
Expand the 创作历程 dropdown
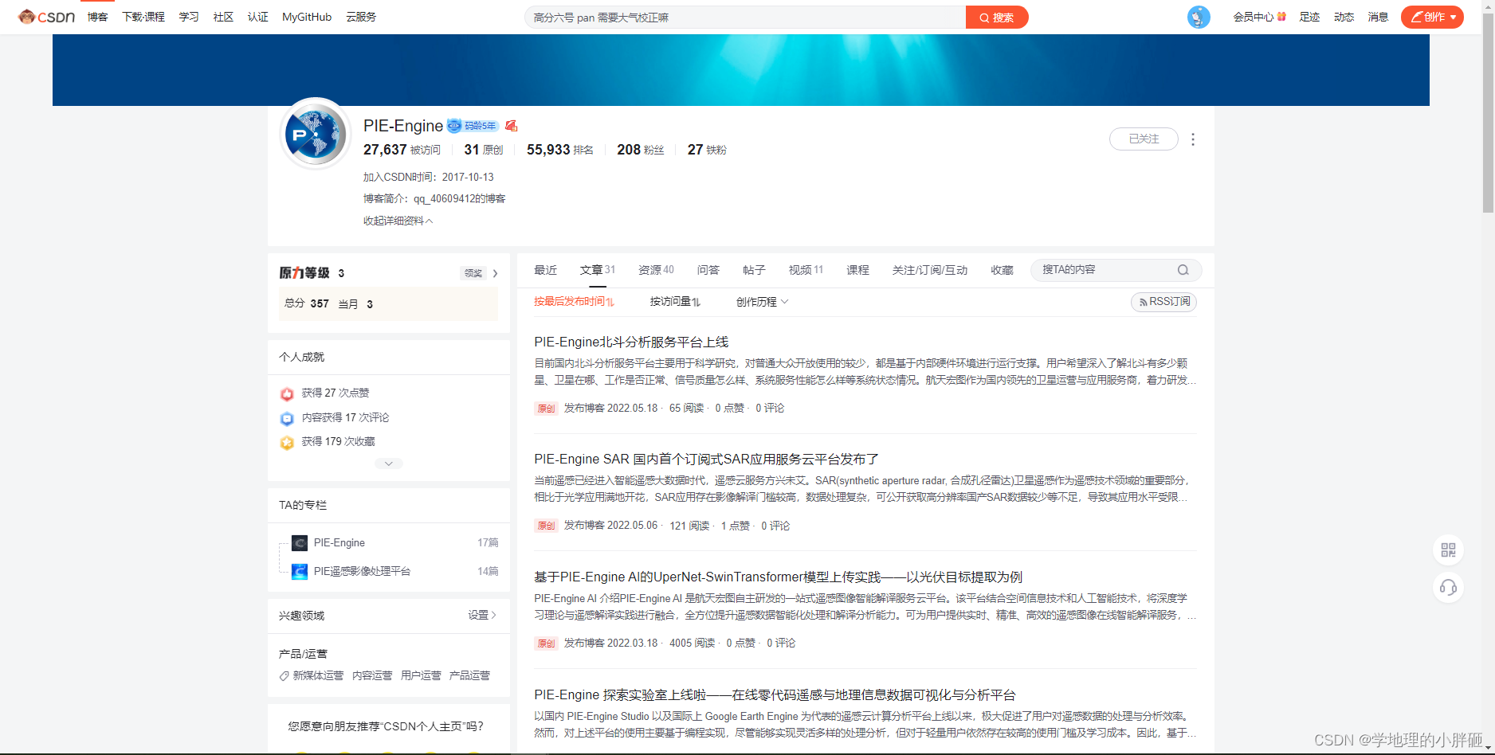[x=762, y=301]
